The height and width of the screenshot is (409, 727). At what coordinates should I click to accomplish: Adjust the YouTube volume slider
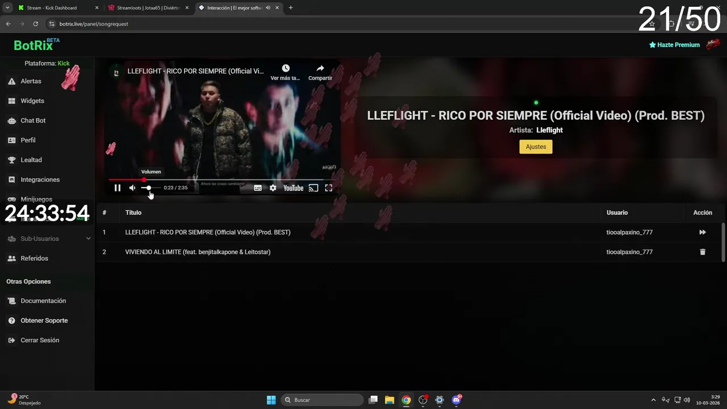click(151, 188)
